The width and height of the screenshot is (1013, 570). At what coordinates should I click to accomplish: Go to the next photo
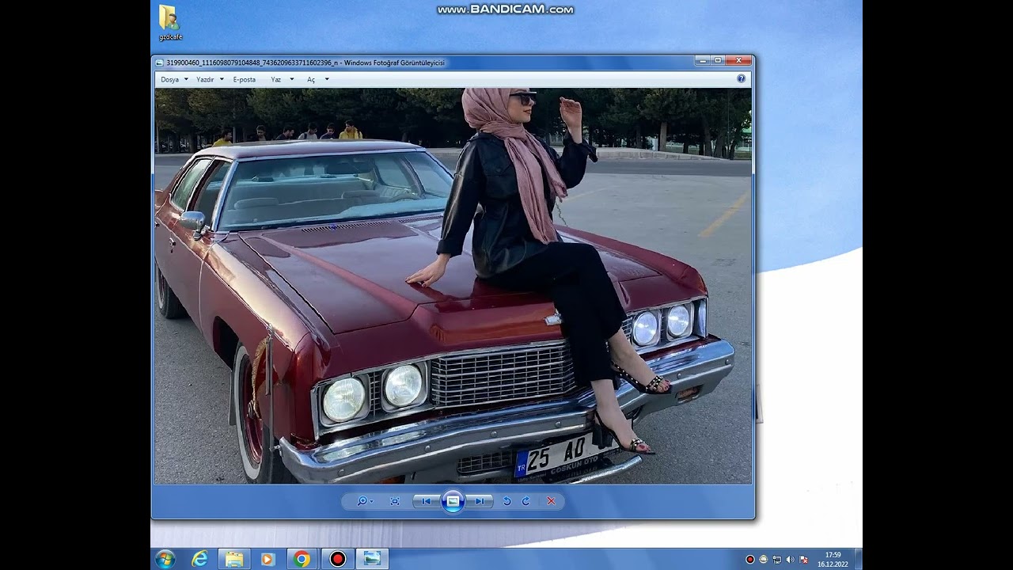(480, 501)
